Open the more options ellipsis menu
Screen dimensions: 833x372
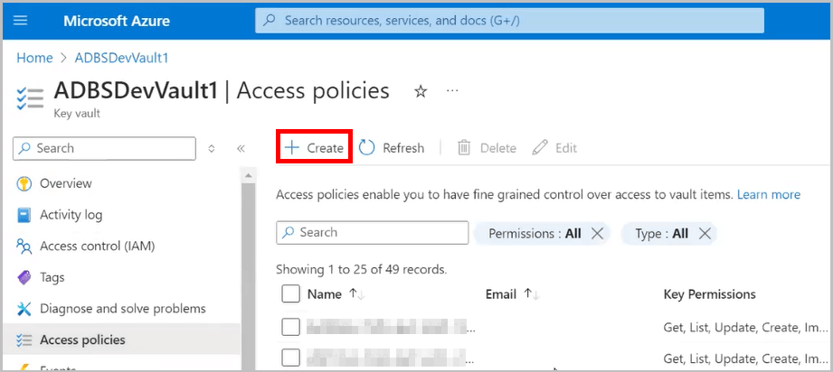tap(452, 91)
